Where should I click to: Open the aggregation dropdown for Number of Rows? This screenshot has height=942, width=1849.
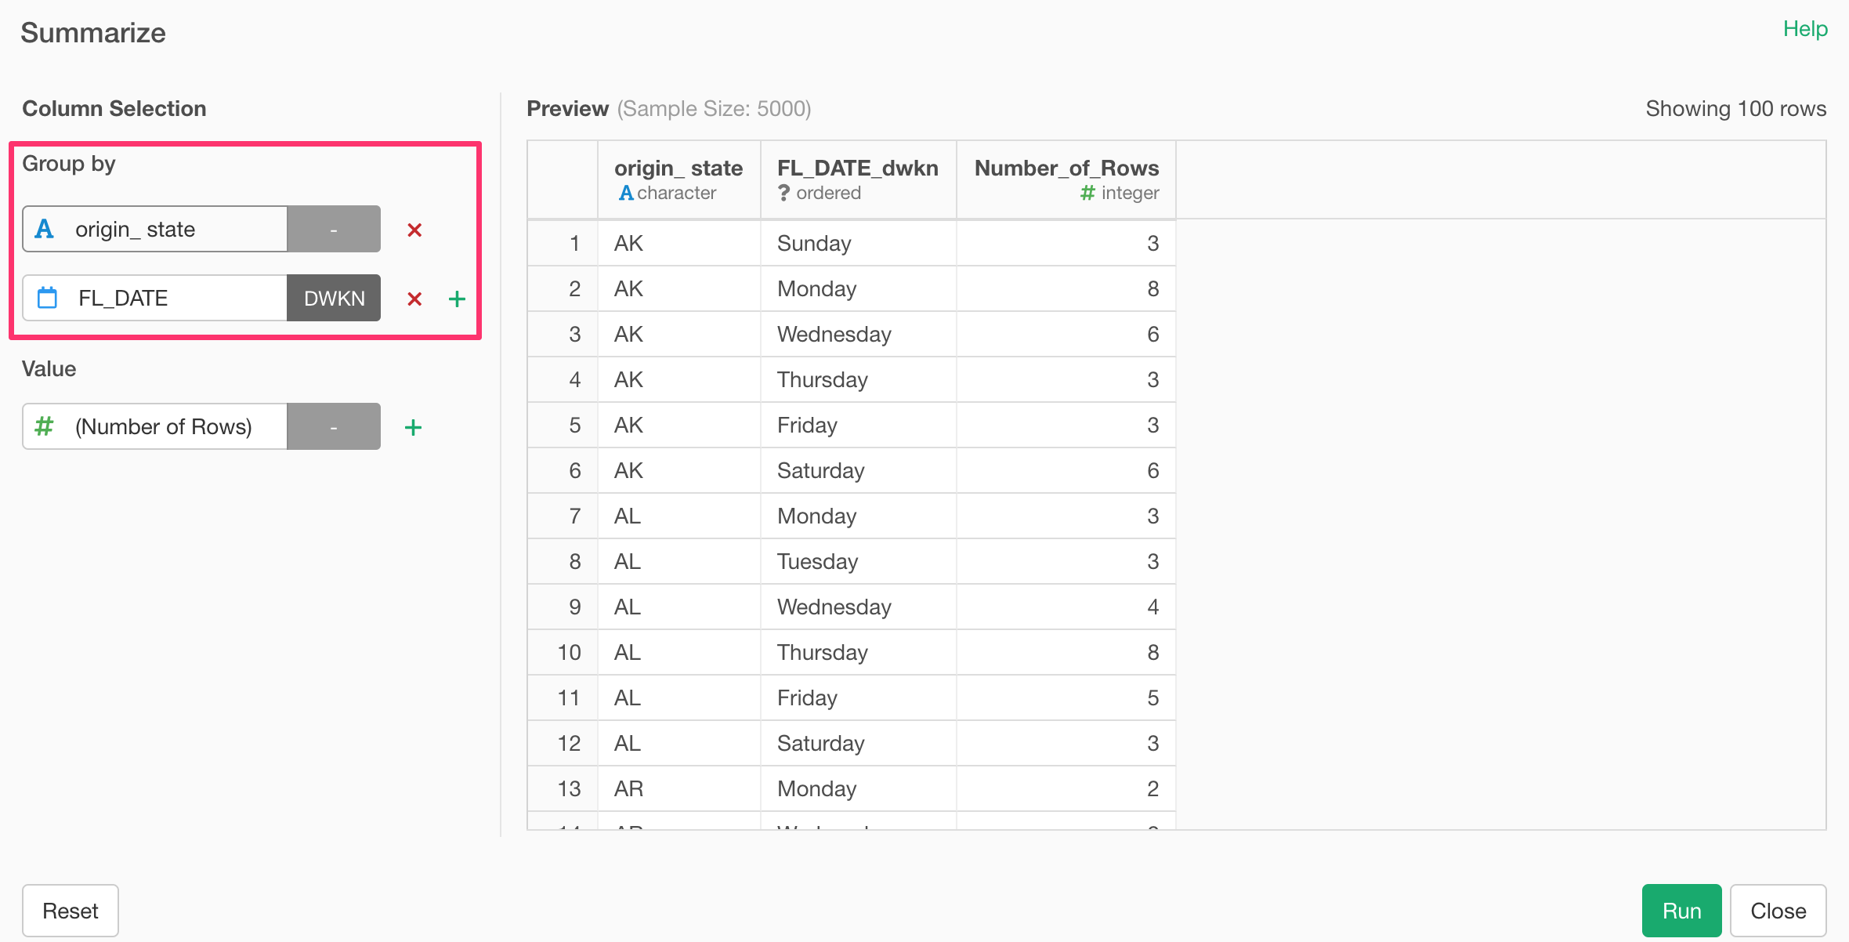pos(334,426)
